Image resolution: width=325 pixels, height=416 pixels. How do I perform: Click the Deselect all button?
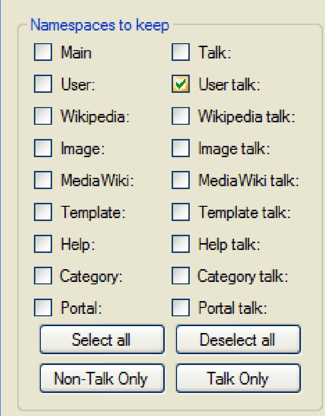[x=238, y=339]
